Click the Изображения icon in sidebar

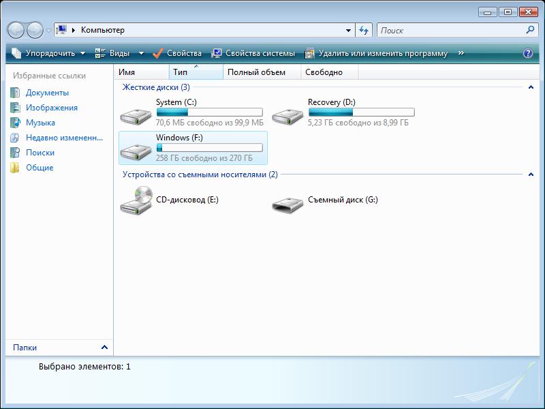15,108
